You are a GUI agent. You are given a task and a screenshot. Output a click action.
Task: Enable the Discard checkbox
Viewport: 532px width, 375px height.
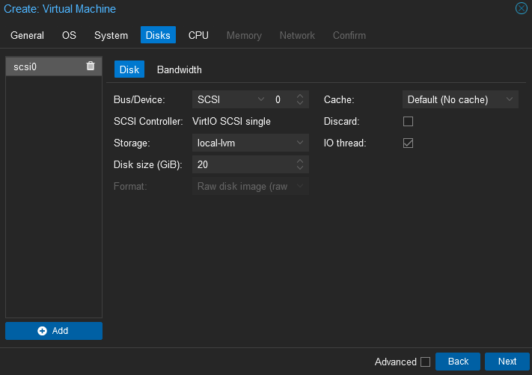[408, 121]
